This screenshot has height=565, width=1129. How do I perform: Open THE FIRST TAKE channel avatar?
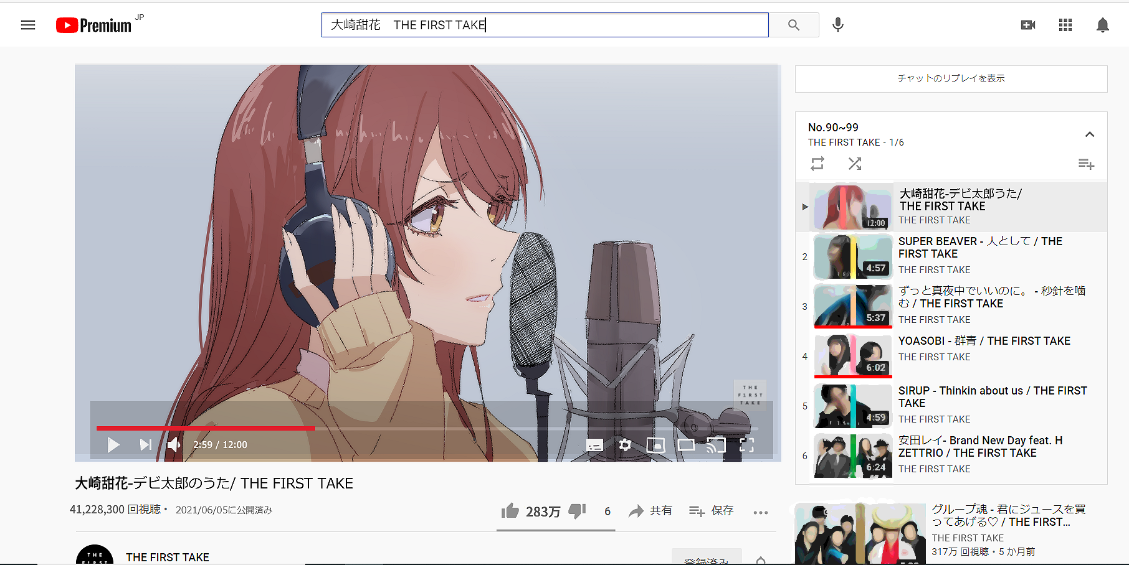pyautogui.click(x=95, y=555)
